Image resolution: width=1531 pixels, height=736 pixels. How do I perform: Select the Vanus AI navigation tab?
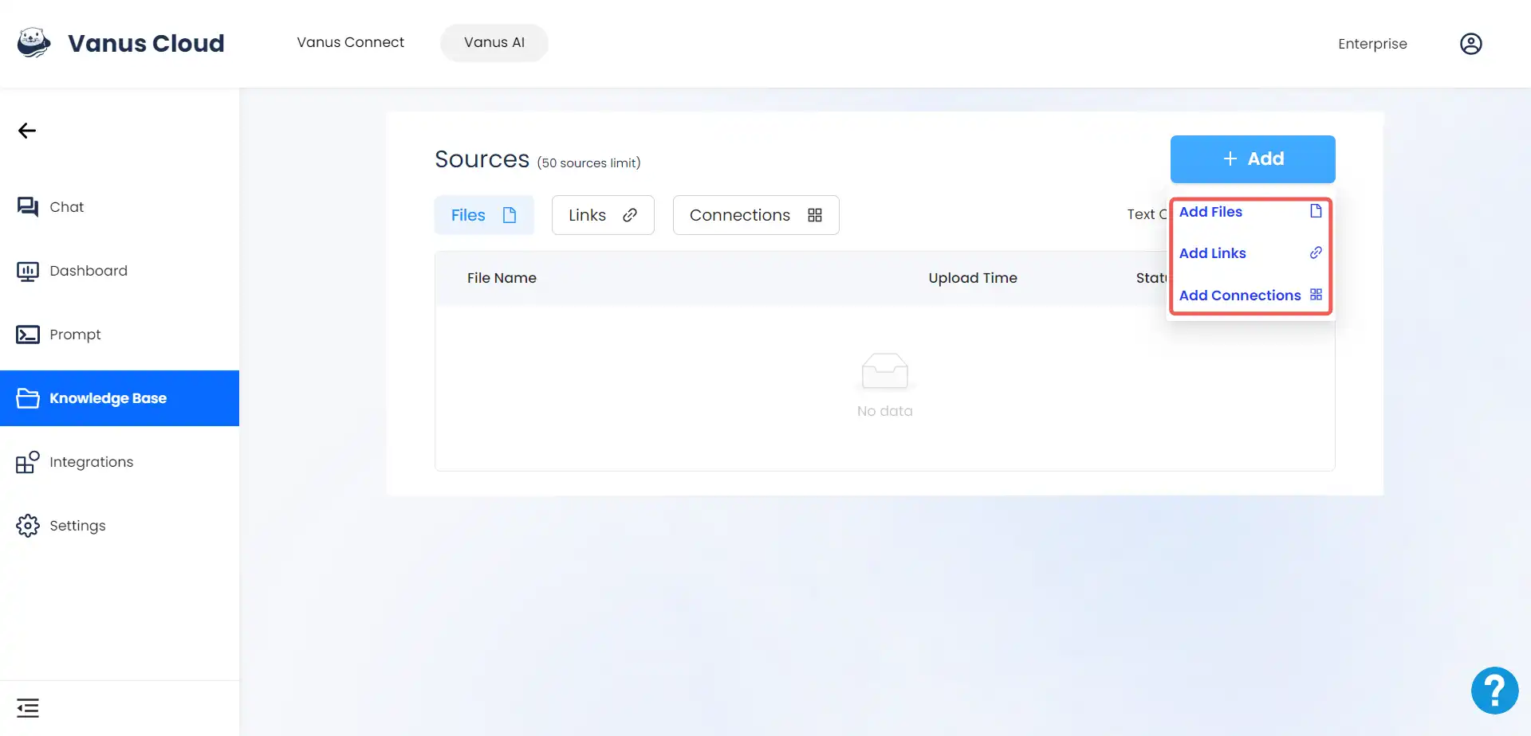pos(494,42)
